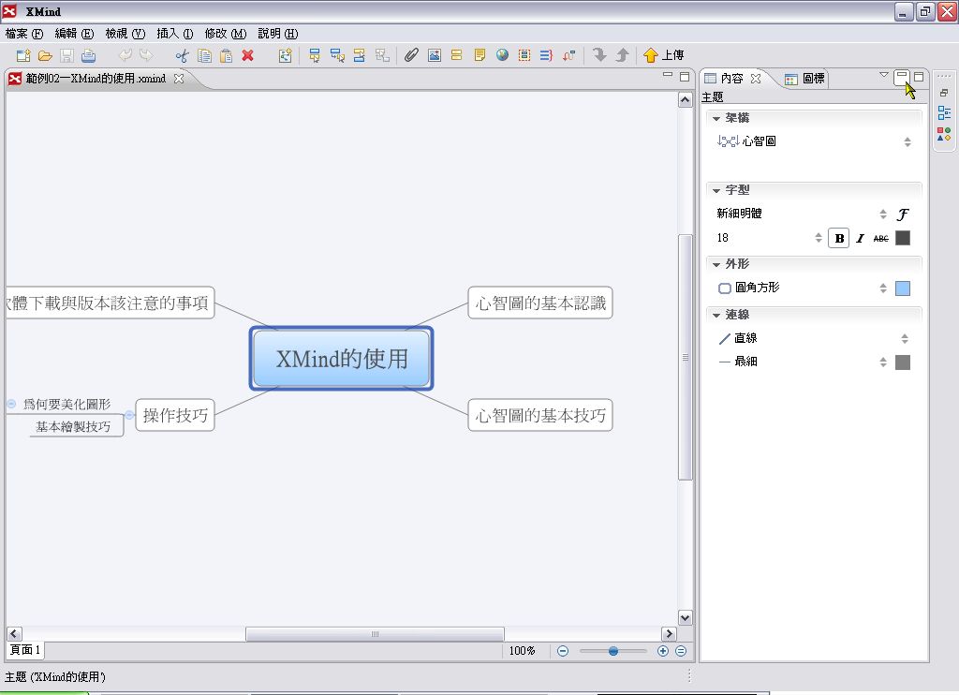Click the Drill up arrow icon
This screenshot has height=695, width=959.
[x=622, y=55]
